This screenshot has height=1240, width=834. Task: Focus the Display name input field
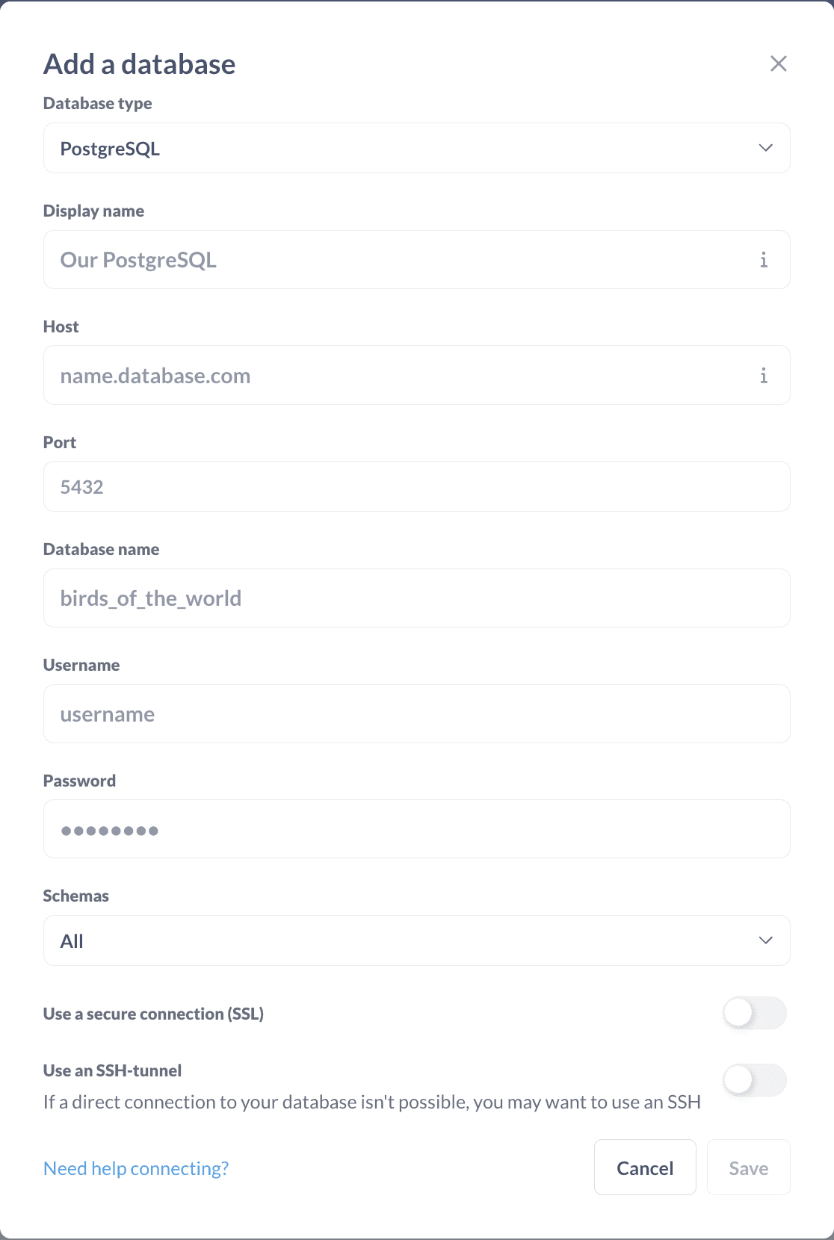(396, 260)
